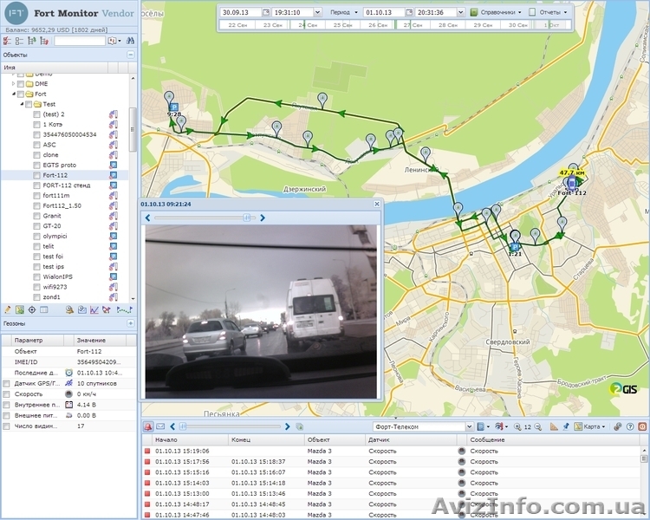Open the alarm bell notifications tool
This screenshot has height=520, width=650.
(69, 309)
